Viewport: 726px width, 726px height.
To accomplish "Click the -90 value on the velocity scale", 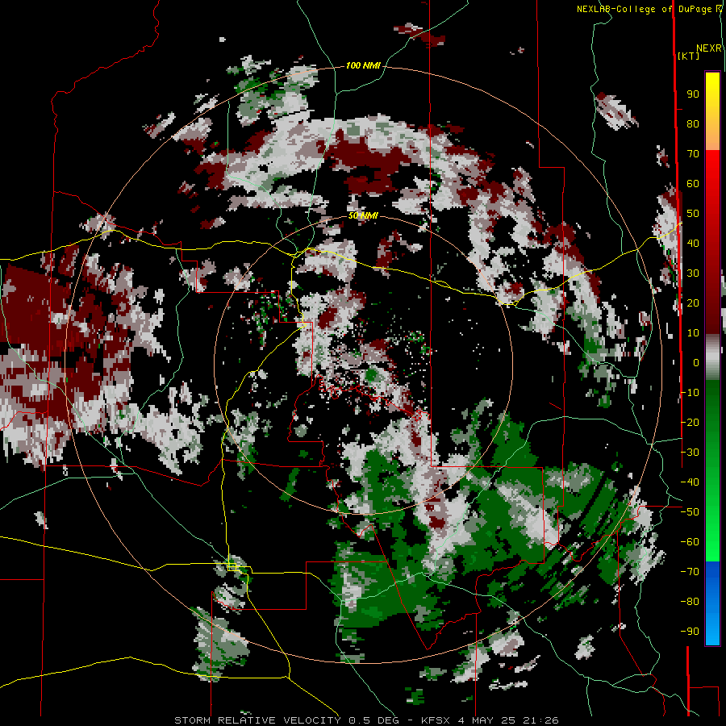I will click(x=690, y=632).
